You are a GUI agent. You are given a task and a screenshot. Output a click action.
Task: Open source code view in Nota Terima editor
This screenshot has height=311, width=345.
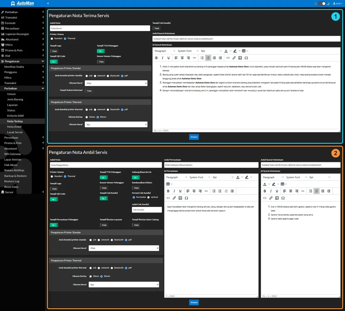(x=228, y=58)
